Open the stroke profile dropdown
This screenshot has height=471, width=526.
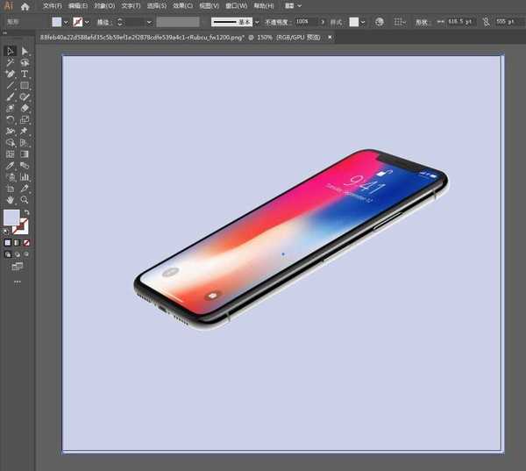(256, 21)
